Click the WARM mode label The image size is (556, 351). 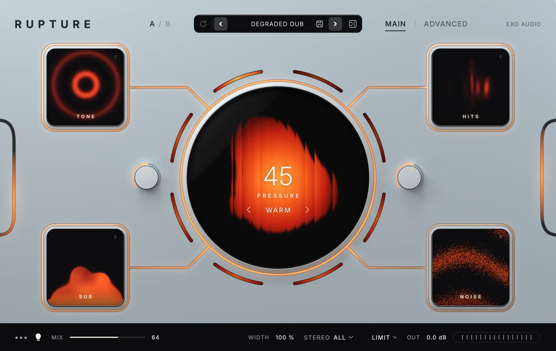278,210
